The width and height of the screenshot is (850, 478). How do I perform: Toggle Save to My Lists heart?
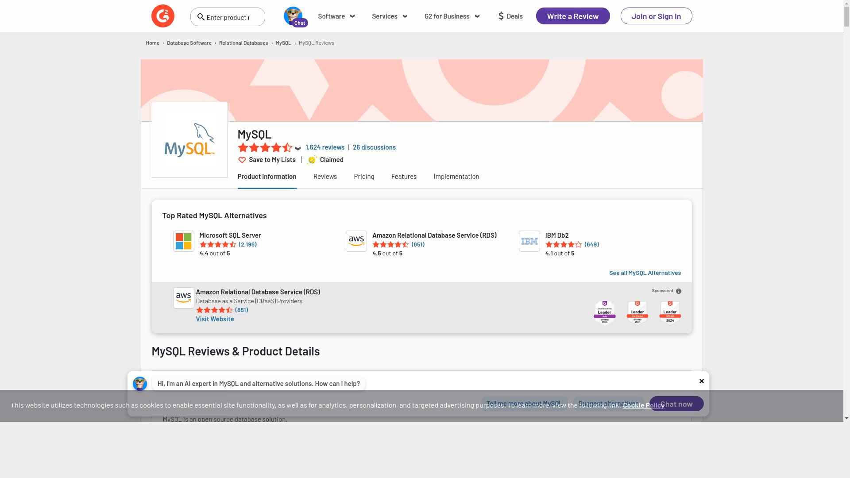[x=242, y=160]
